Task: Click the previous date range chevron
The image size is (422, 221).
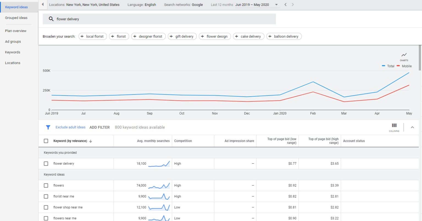Action: click(x=285, y=5)
